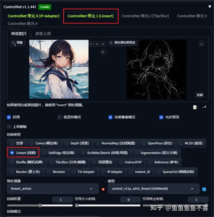Click the 引导介入时机 value field
This screenshot has width=214, height=217.
click(x=130, y=199)
